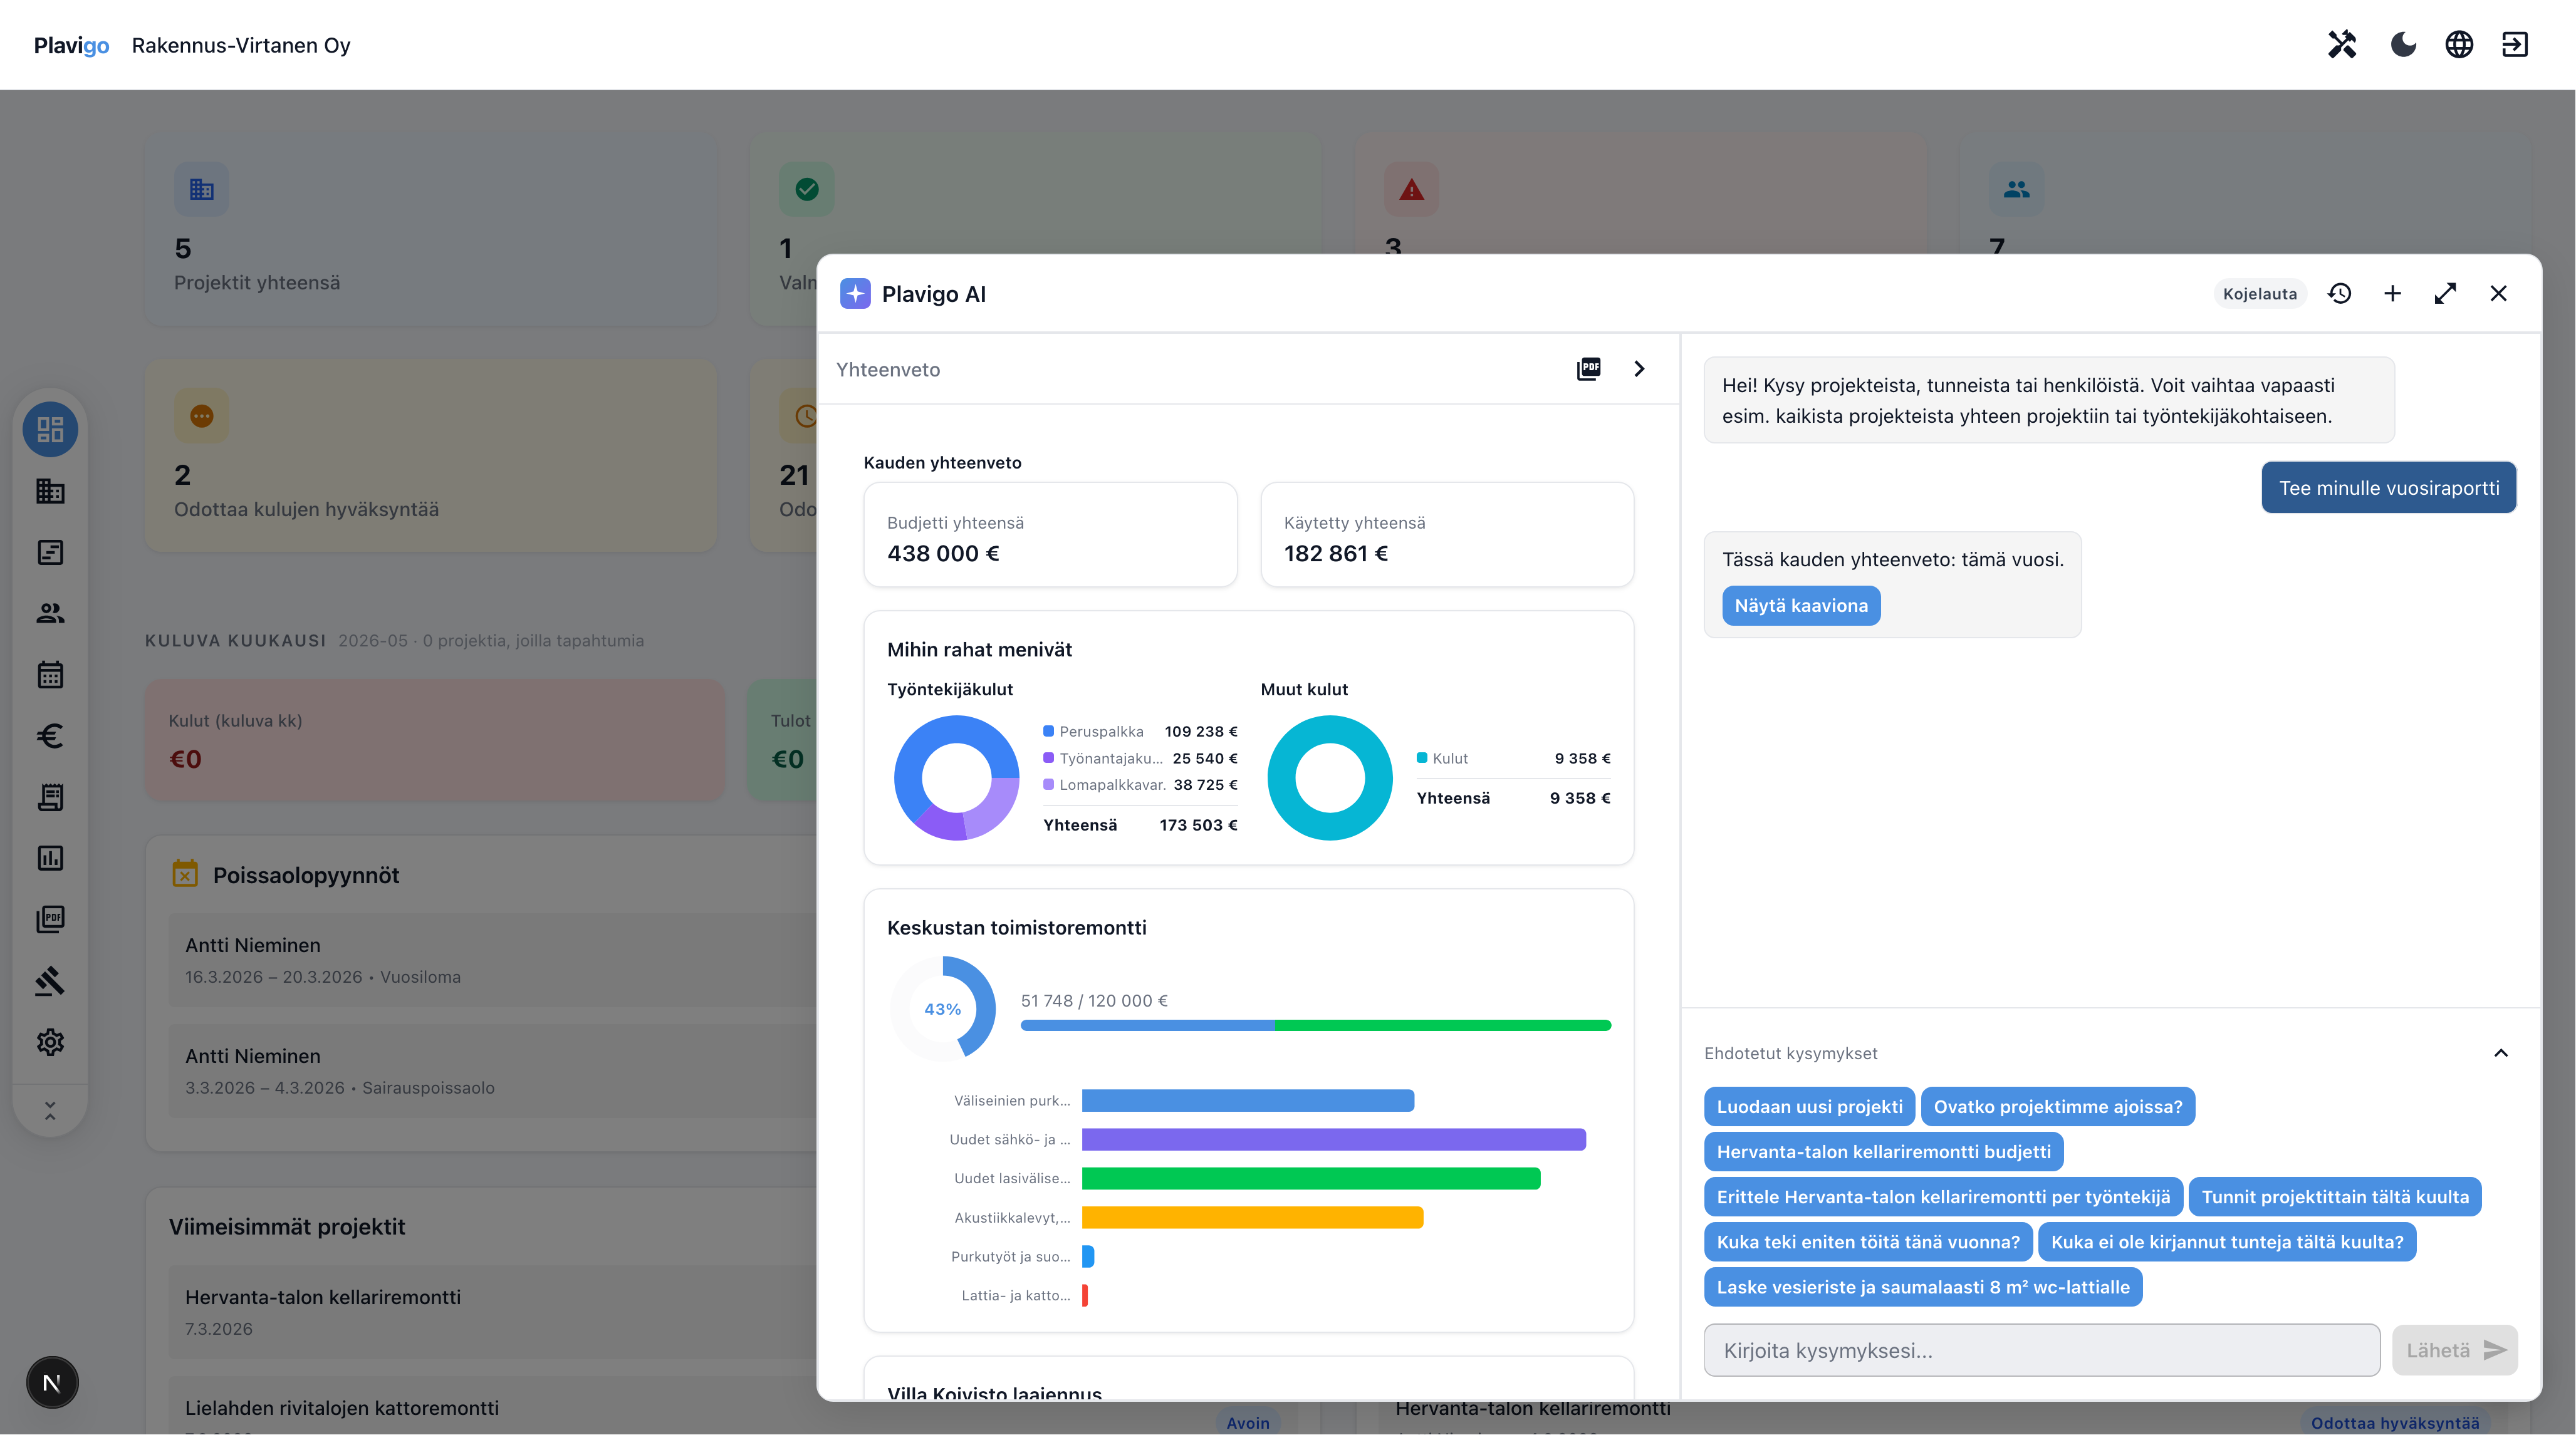2576x1435 pixels.
Task: Export the Yhteenveto as PDF
Action: tap(1588, 369)
